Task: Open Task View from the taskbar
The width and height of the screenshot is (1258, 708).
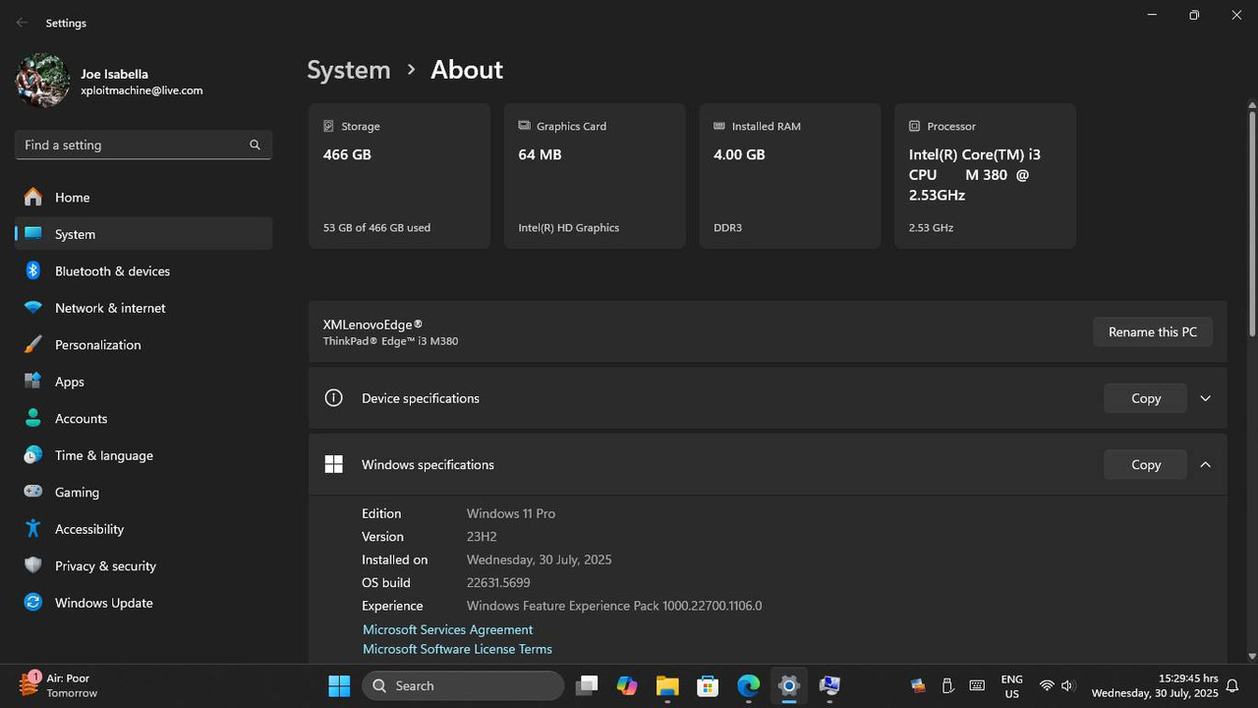Action: (587, 685)
